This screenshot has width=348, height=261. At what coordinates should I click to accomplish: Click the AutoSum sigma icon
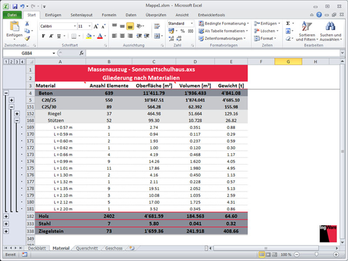coord(288,23)
